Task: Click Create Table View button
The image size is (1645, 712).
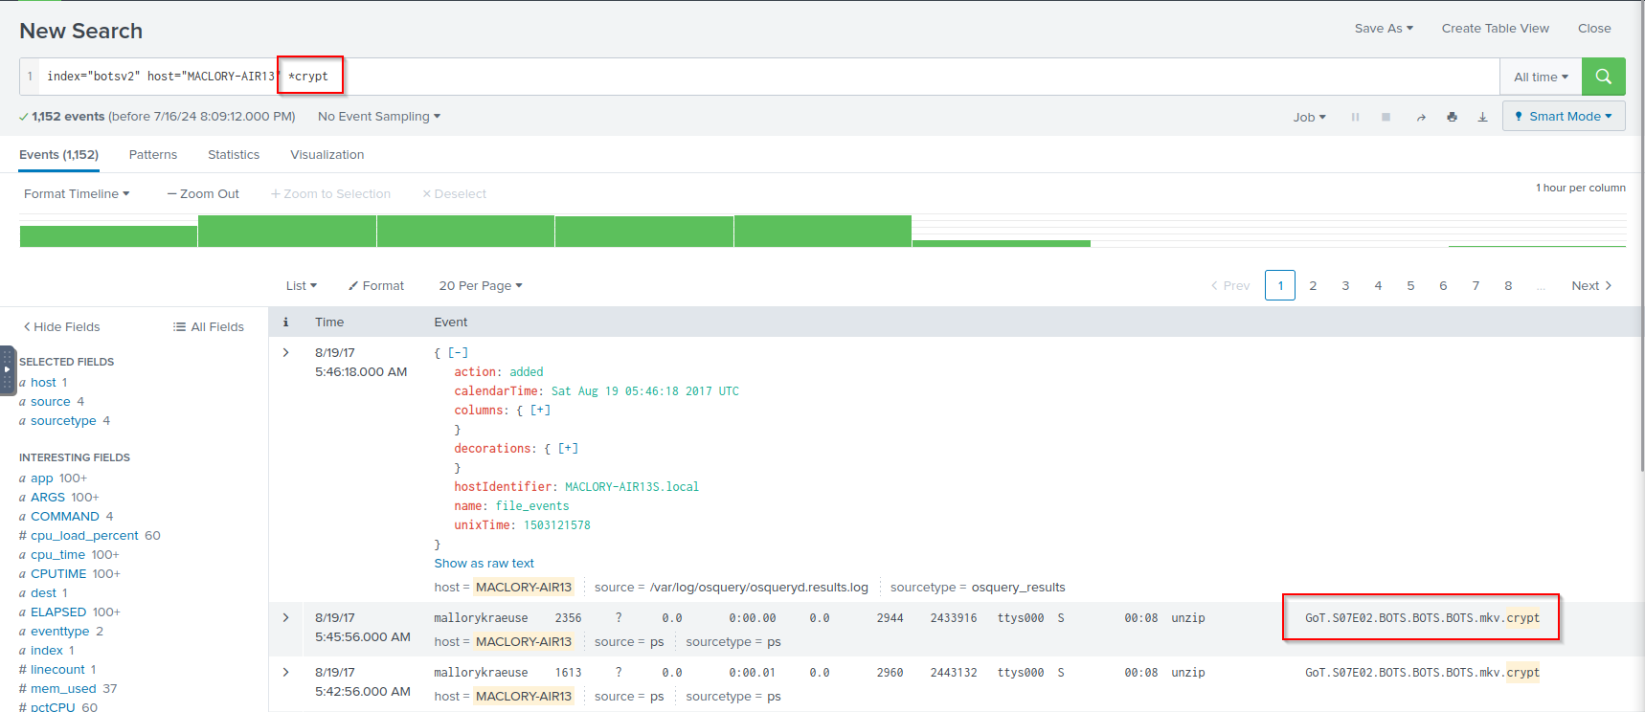Action: [1495, 28]
